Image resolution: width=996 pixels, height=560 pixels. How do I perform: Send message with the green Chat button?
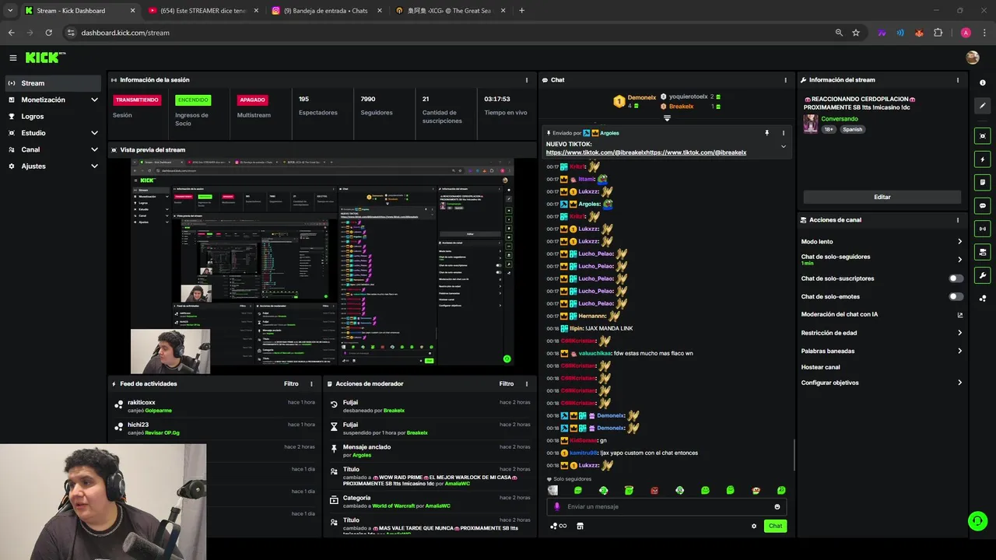(775, 526)
